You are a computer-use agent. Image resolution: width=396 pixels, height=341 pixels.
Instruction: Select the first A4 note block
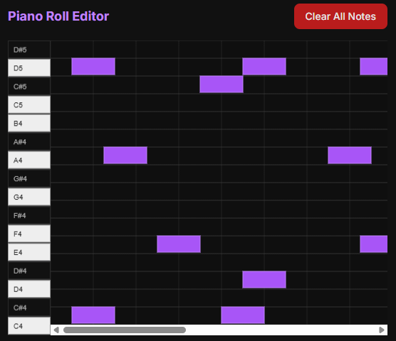point(125,155)
